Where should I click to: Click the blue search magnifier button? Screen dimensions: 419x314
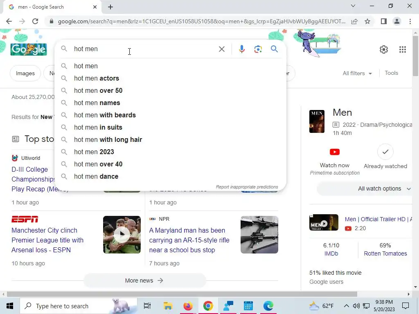coord(274,49)
